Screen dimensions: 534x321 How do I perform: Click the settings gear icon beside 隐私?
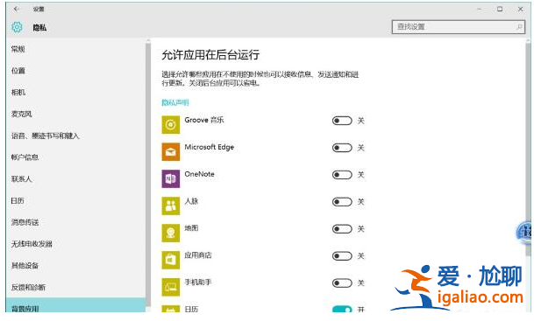pyautogui.click(x=17, y=27)
